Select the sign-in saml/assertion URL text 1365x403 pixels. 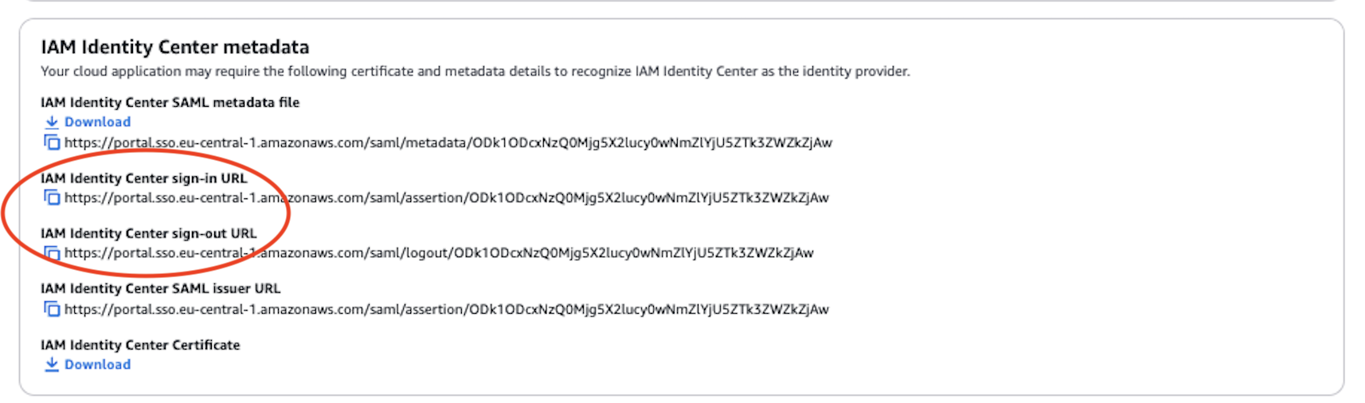pyautogui.click(x=447, y=198)
